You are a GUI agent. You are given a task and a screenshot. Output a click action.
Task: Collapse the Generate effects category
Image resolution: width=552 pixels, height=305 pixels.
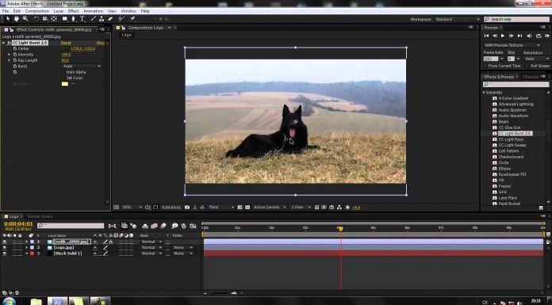pos(484,92)
